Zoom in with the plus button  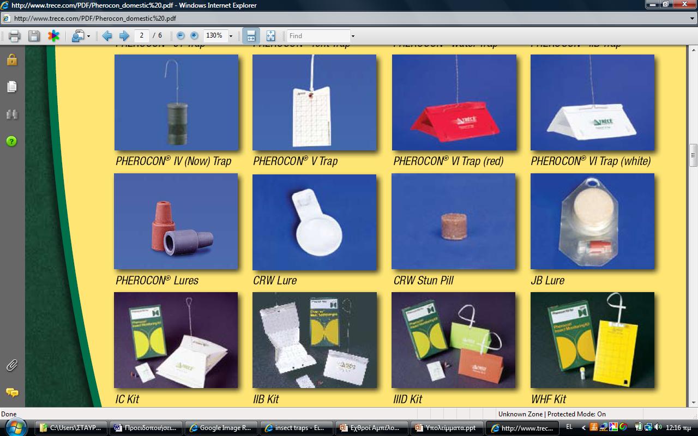tap(194, 36)
